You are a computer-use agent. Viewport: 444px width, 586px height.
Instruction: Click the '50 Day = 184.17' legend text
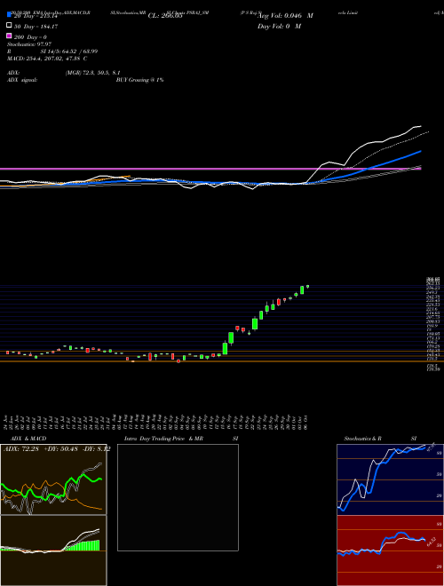tap(36, 27)
